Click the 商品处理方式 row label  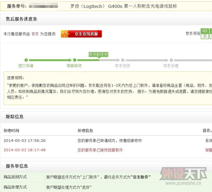pyautogui.click(x=15, y=187)
